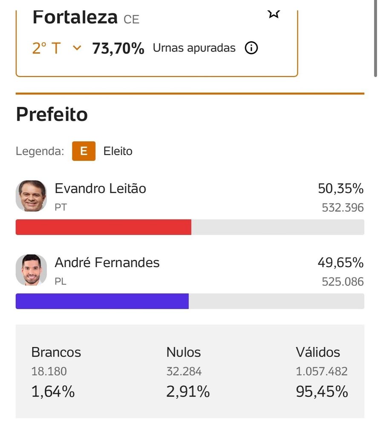Expand the 2° T round chevron
This screenshot has width=380, height=426.
77,48
